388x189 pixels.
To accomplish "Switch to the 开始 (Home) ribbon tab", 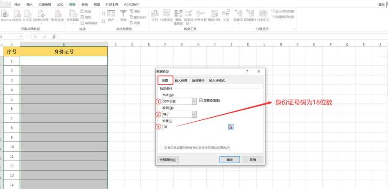I will click(x=17, y=4).
